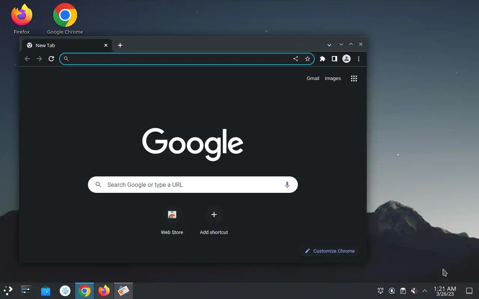Image resolution: width=479 pixels, height=299 pixels.
Task: Open the clock showing 1:21 AM
Action: coord(445,291)
